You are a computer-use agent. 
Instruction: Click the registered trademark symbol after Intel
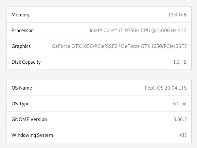pos(100,30)
